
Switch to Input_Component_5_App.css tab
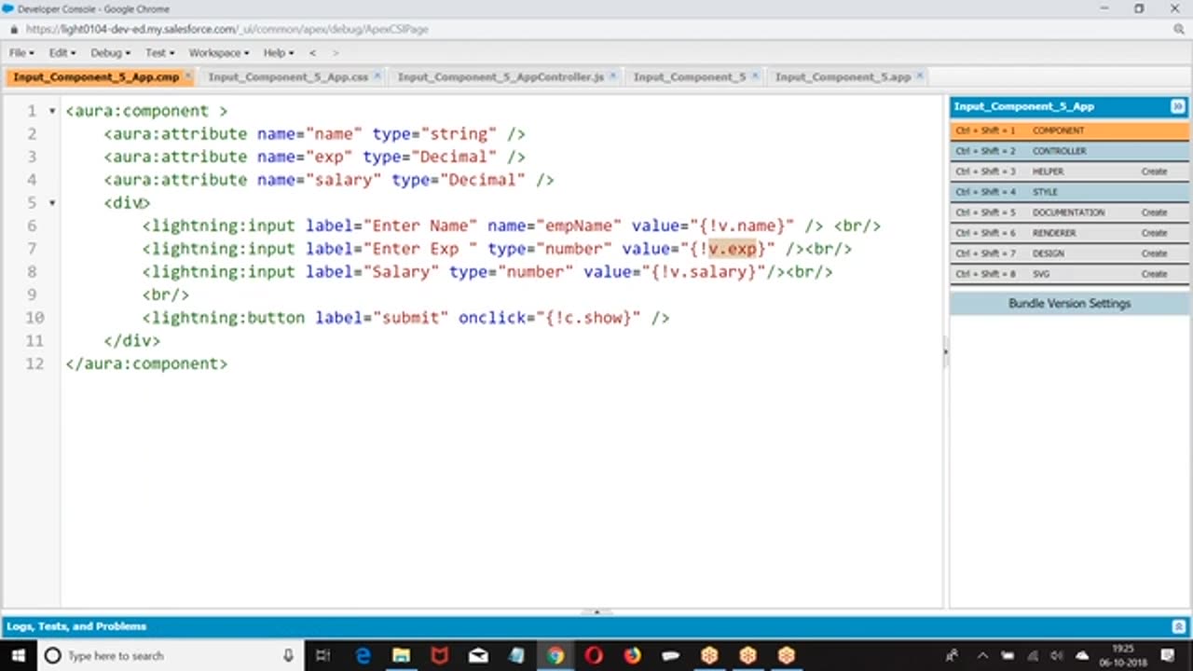(x=288, y=77)
